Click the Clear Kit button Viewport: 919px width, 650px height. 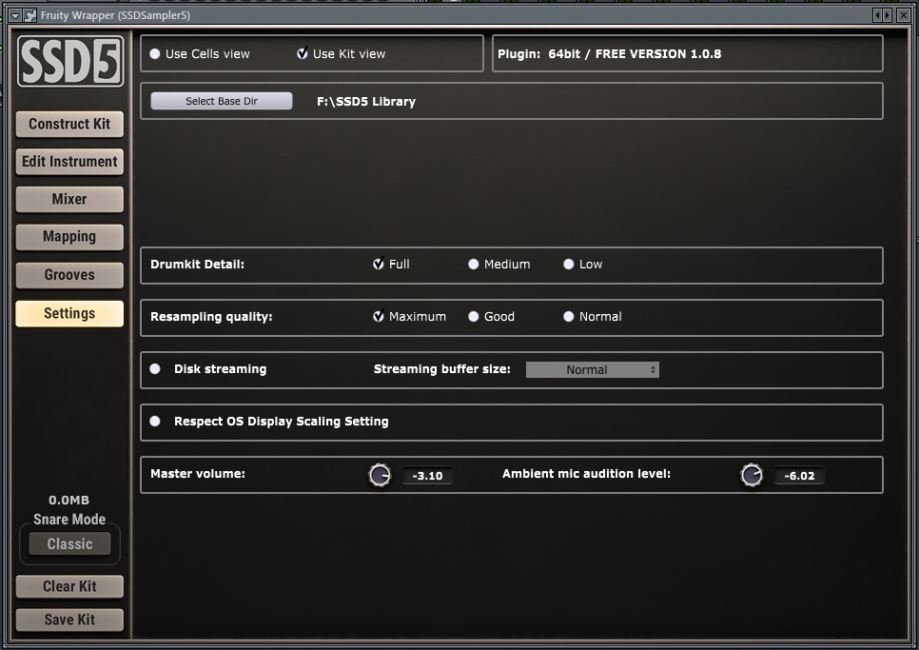click(69, 586)
